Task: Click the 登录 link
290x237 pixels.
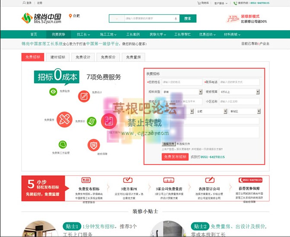Action: [x=29, y=3]
